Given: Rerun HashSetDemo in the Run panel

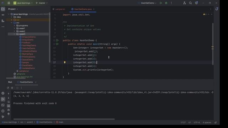Looking at the screenshot, I should pos(8,88).
